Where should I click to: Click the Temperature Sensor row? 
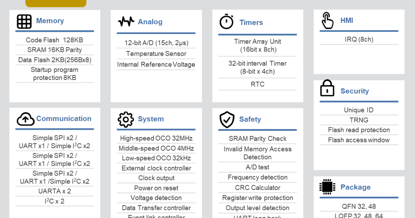point(156,54)
